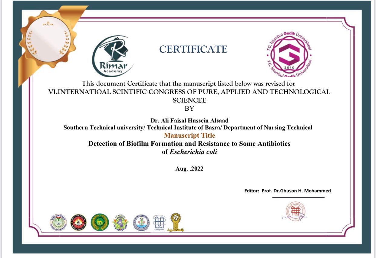The height and width of the screenshot is (258, 376).
Task: Click the blue-ringed circular university seal
Action: click(141, 223)
